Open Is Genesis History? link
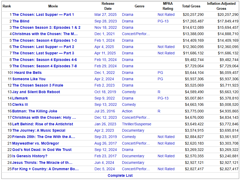Screen dimensions: 241x181 pos(30,156)
